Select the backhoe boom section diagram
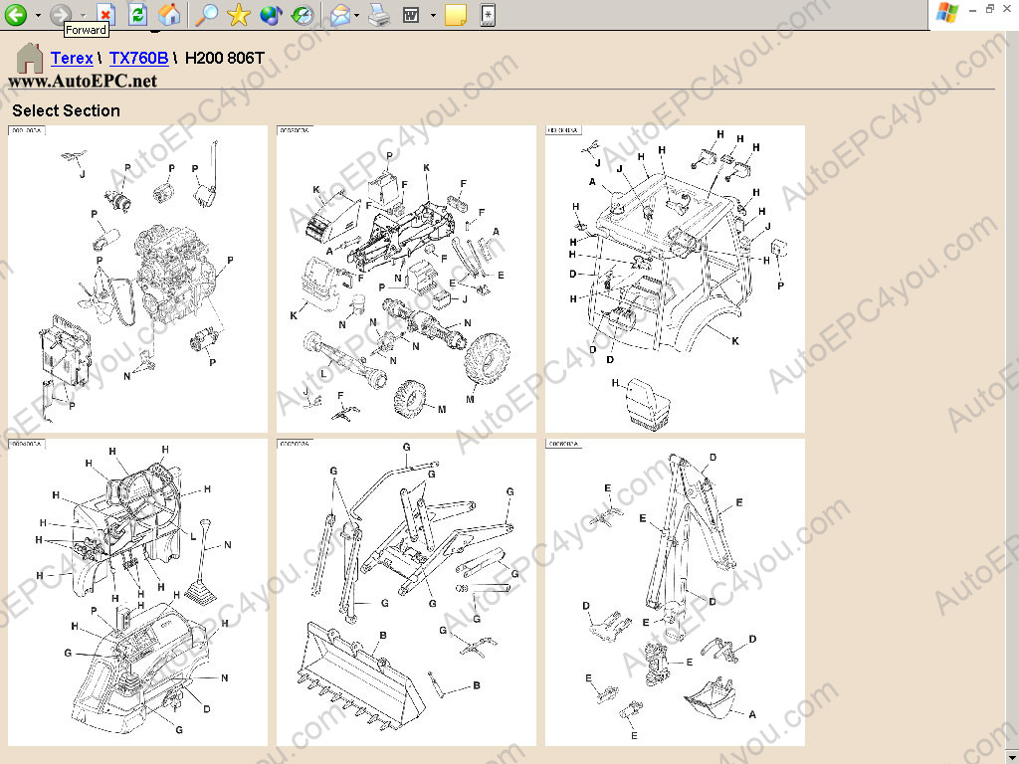 click(675, 592)
